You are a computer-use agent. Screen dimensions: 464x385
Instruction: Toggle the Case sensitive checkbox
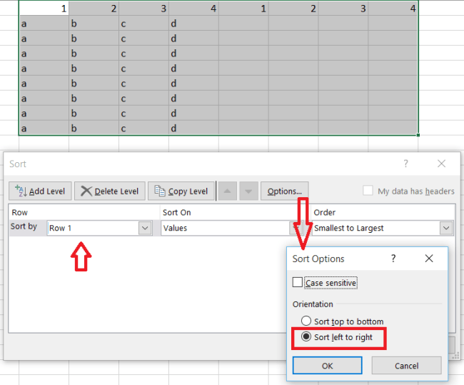tap(298, 283)
